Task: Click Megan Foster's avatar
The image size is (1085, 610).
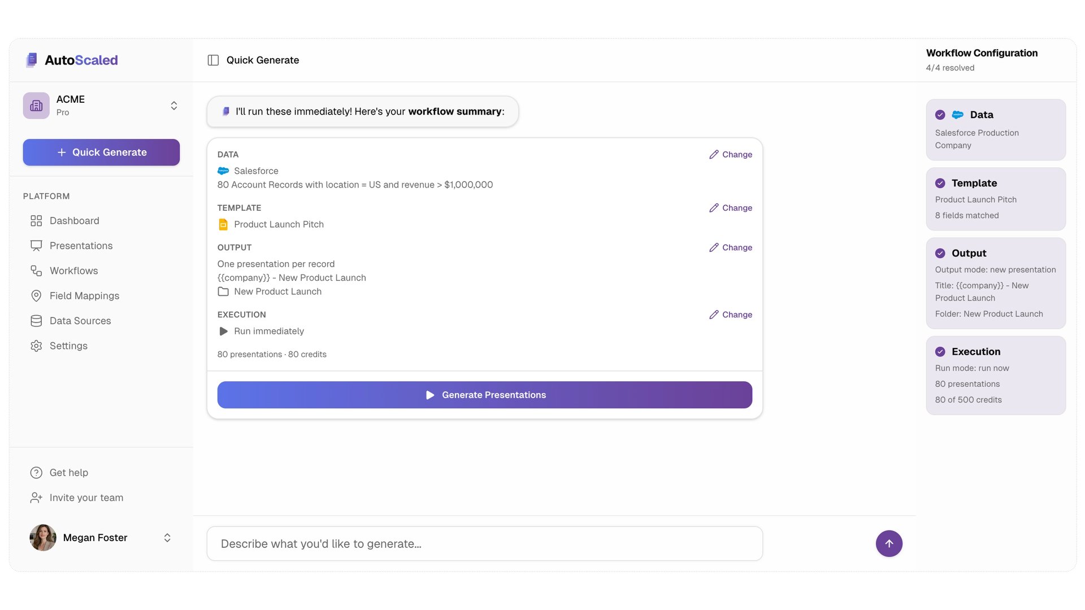Action: pos(43,538)
